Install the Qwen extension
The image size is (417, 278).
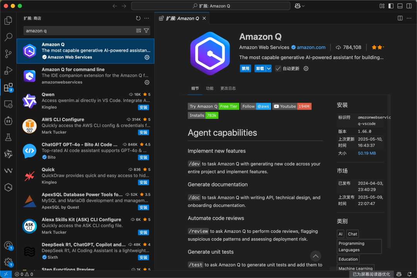click(143, 107)
